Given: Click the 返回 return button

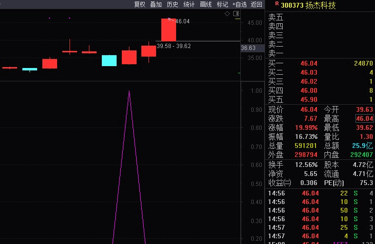Looking at the screenshot, I should pyautogui.click(x=257, y=4).
